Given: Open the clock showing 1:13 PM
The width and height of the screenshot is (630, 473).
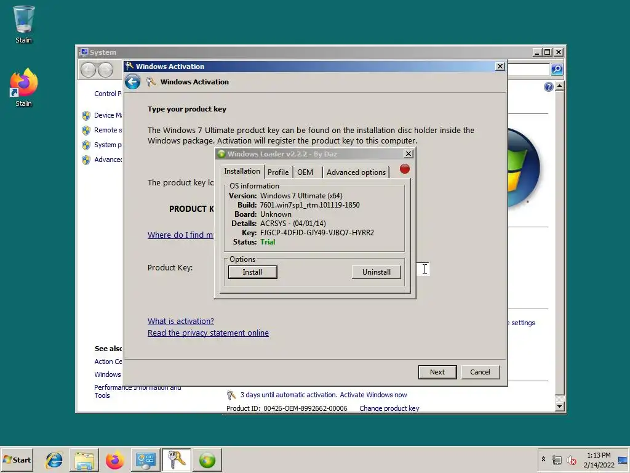Looking at the screenshot, I should (599, 459).
